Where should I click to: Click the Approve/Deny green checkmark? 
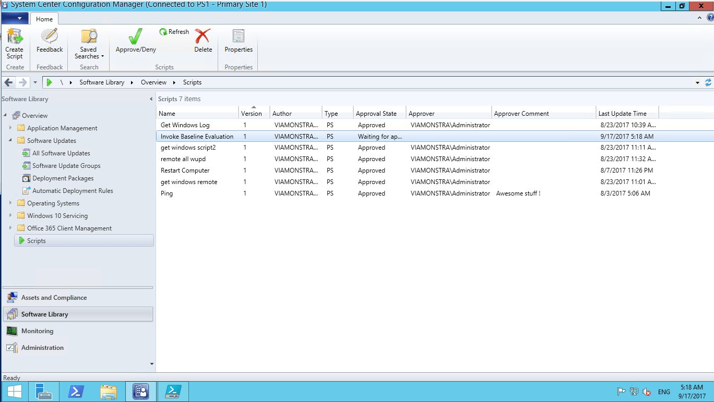click(136, 42)
